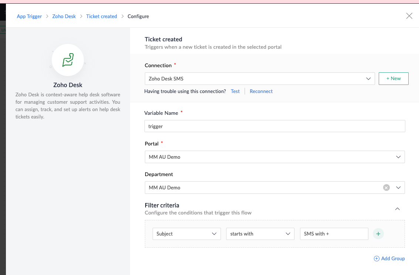Click the Filter criteria heading

162,205
